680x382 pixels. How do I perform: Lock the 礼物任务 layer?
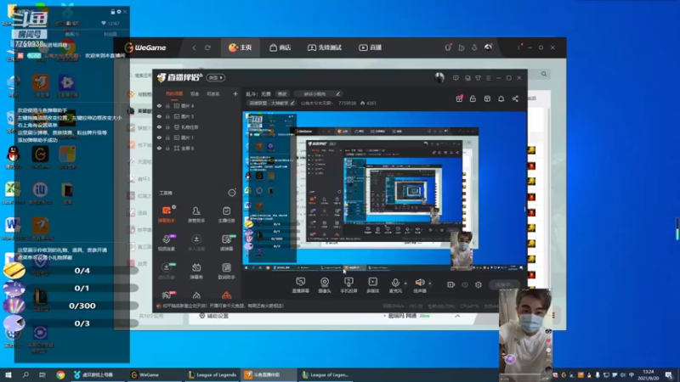pos(167,126)
